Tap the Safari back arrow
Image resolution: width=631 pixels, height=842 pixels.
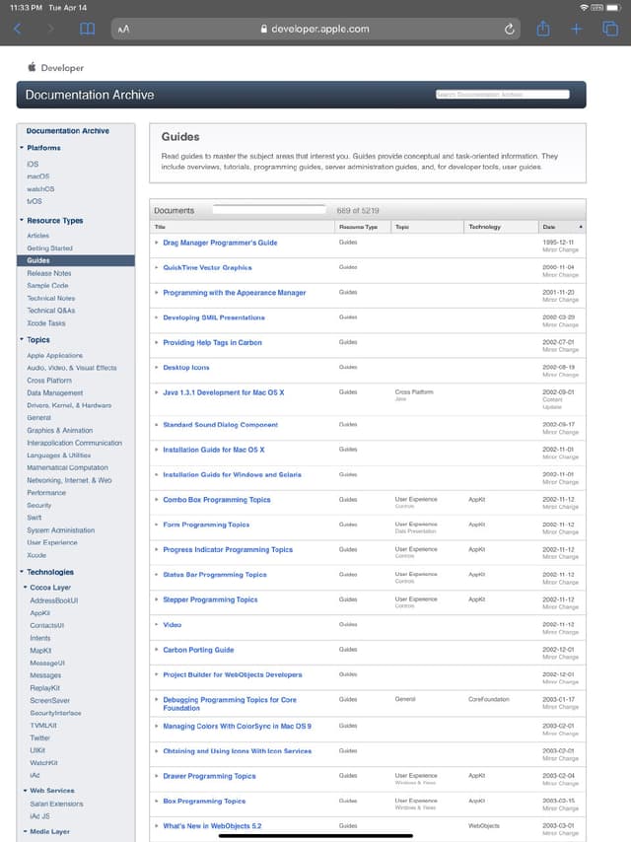[17, 29]
